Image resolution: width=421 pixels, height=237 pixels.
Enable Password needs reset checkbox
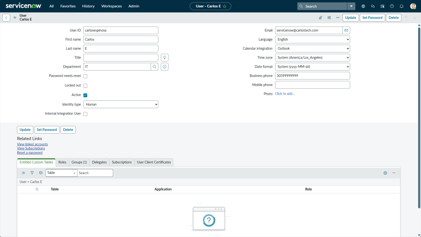[x=86, y=76]
